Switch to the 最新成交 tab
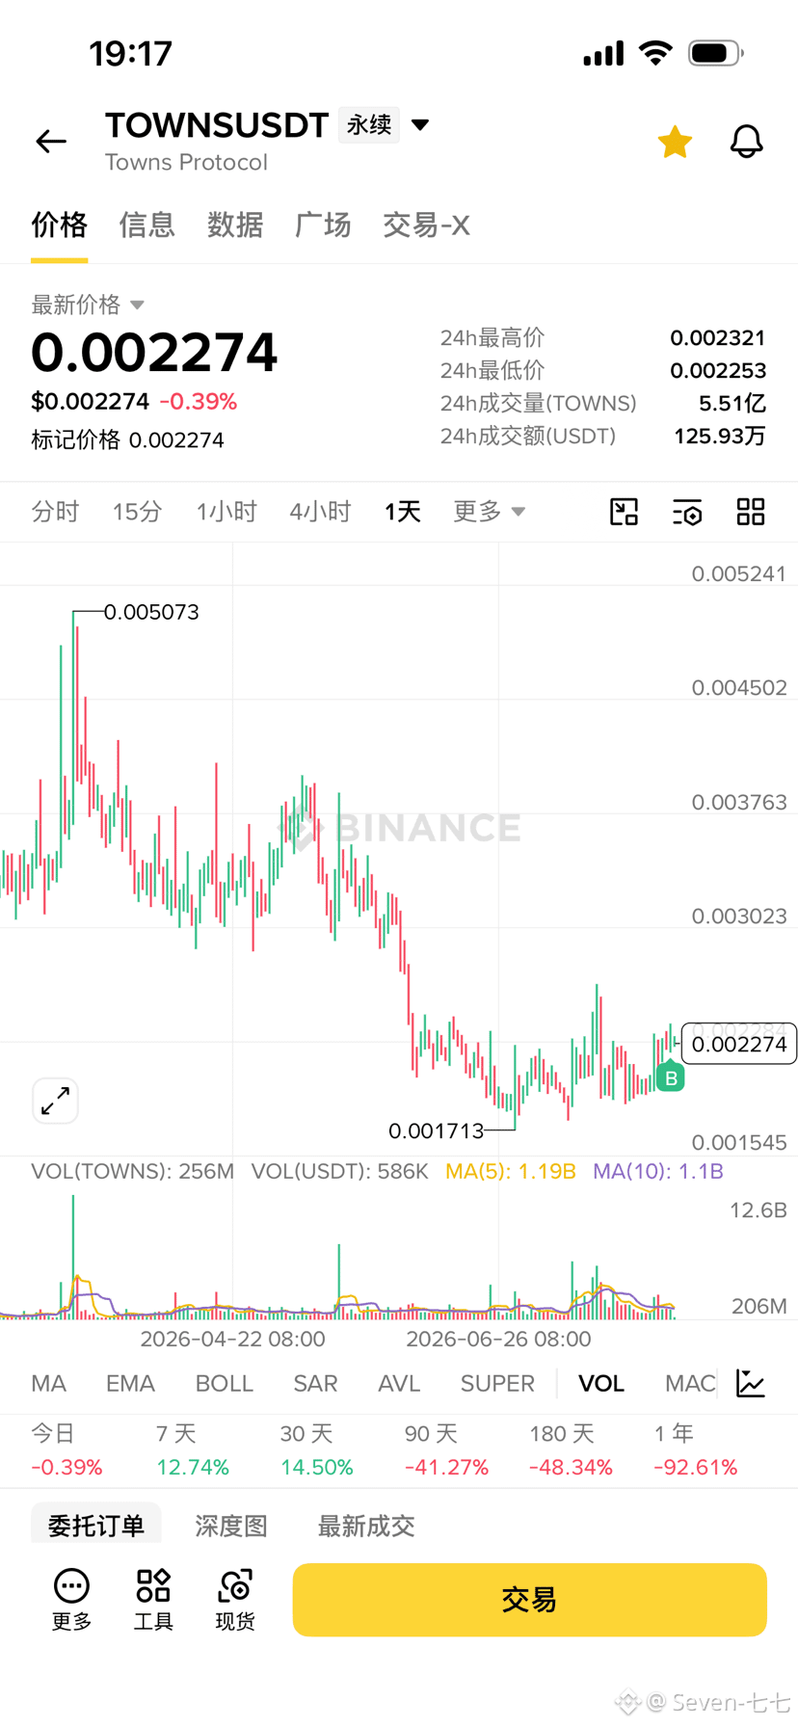Screen dimensions: 798x1727 pyautogui.click(x=366, y=1525)
